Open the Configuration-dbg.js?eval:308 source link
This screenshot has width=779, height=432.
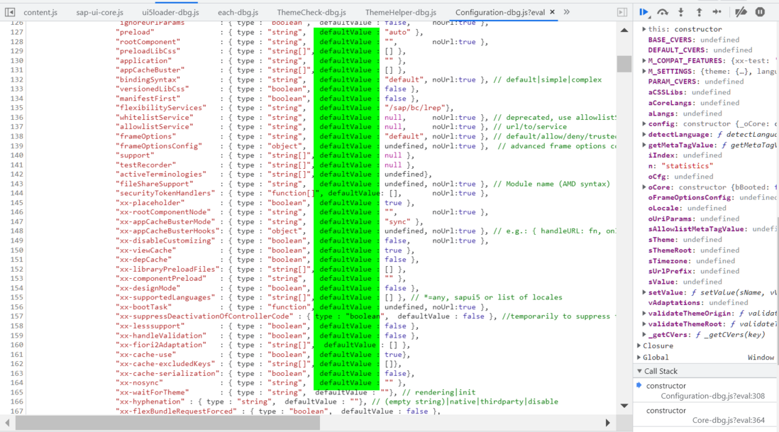pos(712,397)
